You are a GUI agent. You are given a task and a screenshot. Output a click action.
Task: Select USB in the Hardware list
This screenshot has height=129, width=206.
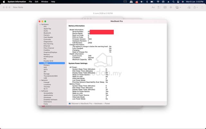[x=45, y=78]
